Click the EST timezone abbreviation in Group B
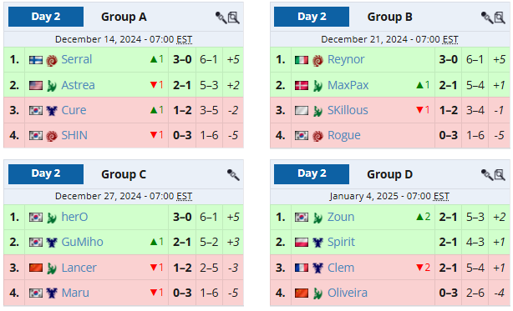513x311 pixels. tap(450, 39)
